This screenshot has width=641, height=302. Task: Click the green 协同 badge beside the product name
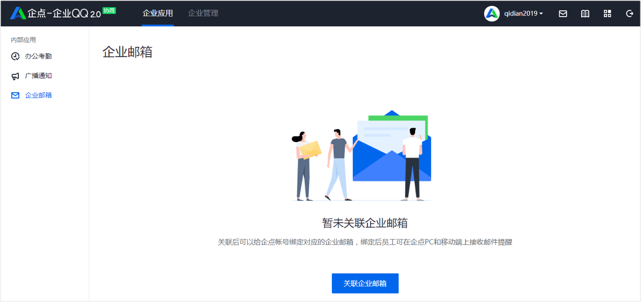[109, 11]
